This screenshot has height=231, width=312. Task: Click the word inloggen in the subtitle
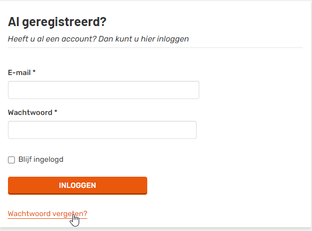[173, 39]
